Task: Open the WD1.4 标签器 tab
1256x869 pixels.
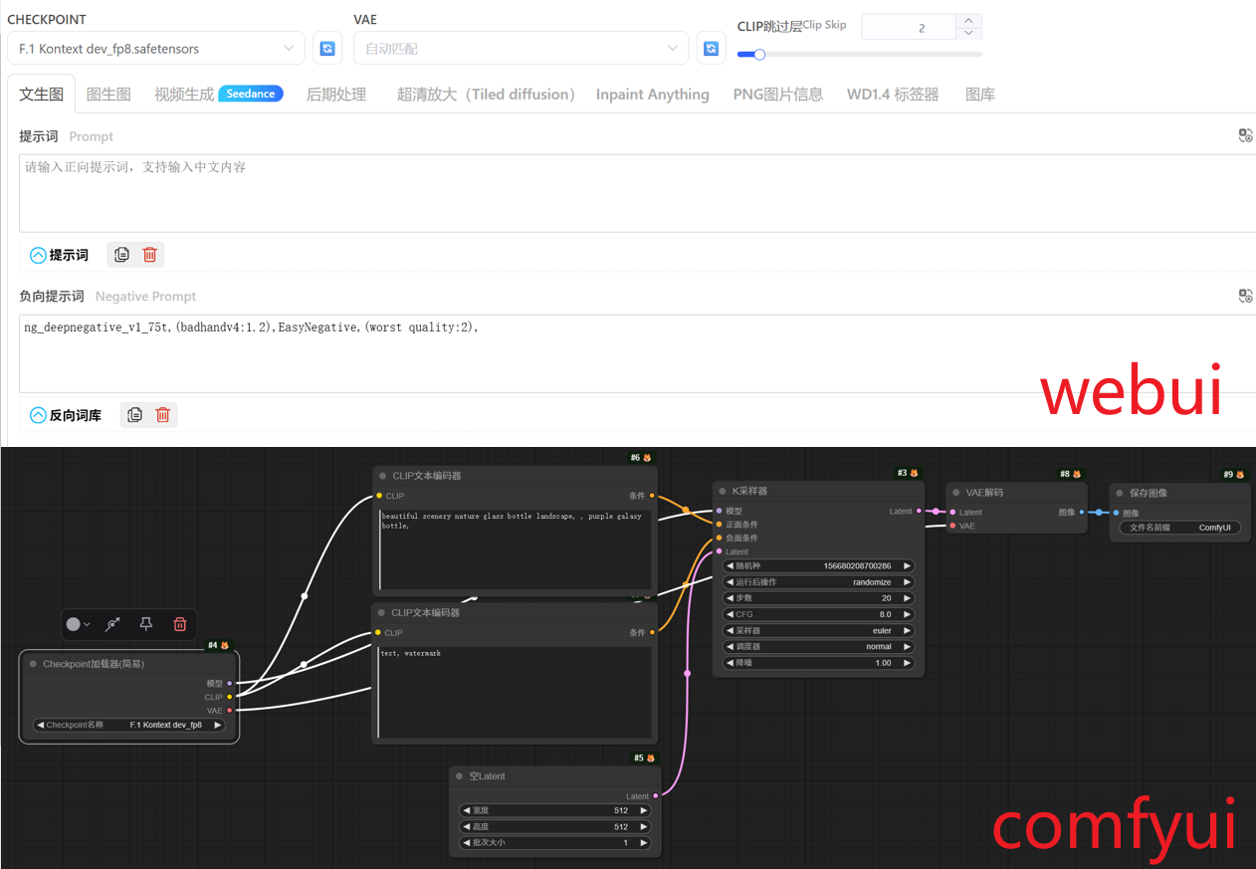Action: (893, 95)
